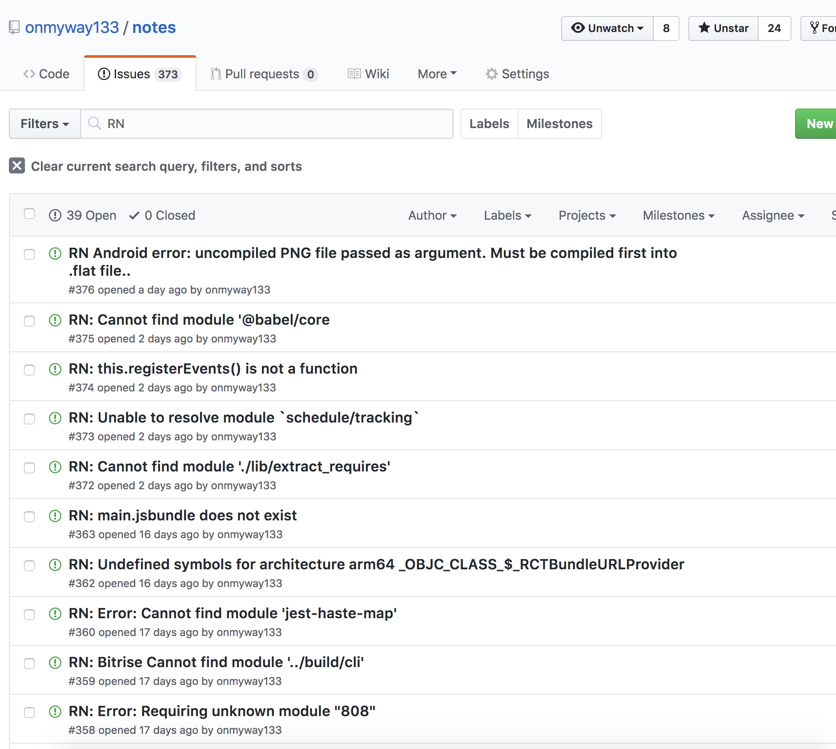Check the box for jest-haste-map issue

click(29, 615)
